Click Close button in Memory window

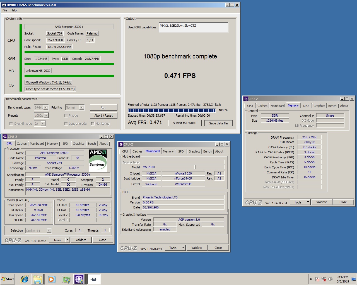343,202
